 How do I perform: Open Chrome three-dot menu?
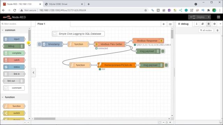click(x=220, y=10)
